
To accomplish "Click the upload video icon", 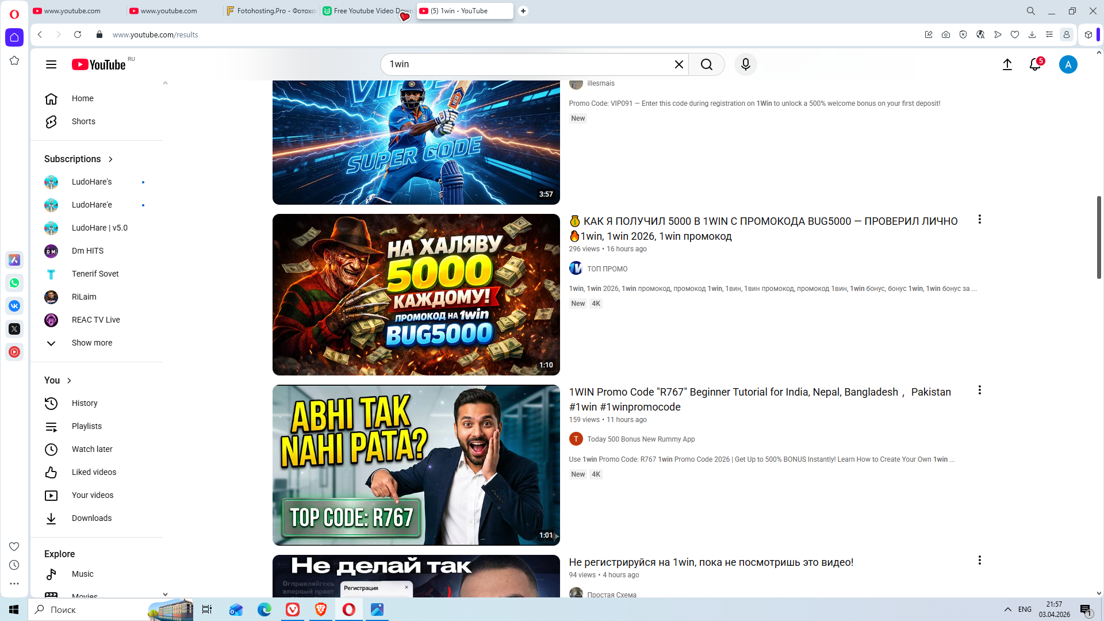I will coord(1007,64).
